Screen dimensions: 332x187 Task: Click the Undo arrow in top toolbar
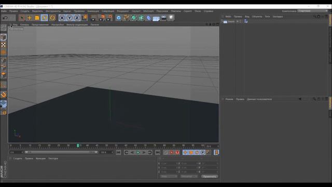click(x=5, y=18)
